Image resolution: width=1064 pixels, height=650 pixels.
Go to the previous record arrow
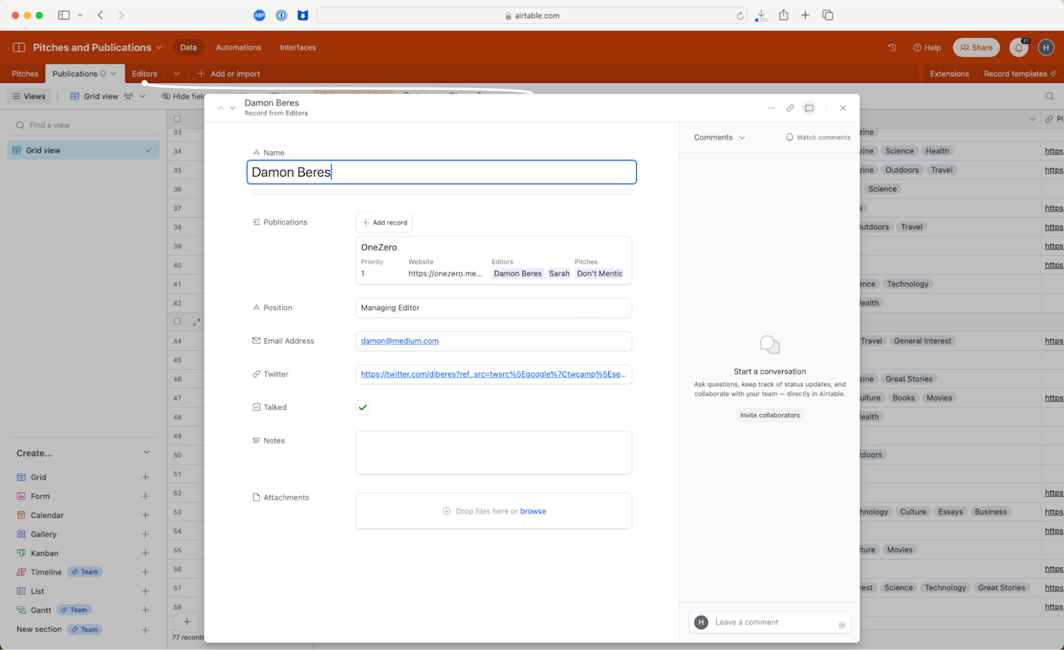[x=221, y=108]
